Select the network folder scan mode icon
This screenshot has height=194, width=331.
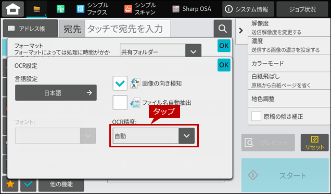pos(37,9)
